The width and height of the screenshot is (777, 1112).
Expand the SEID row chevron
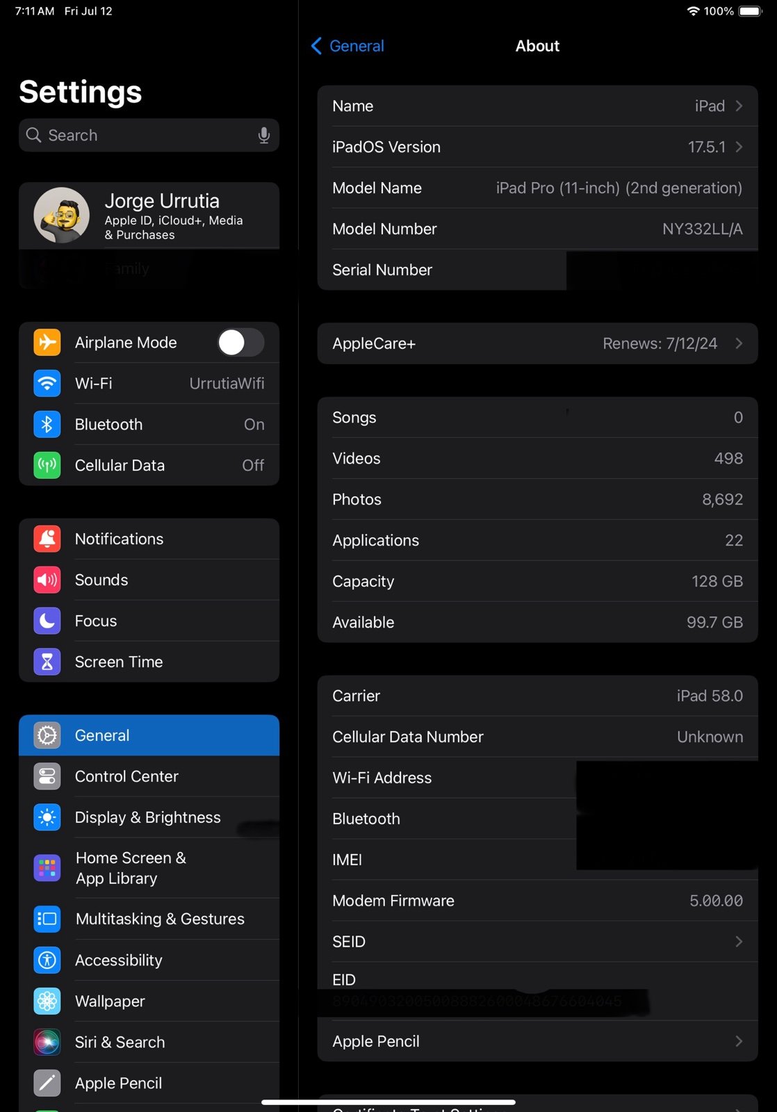coord(738,942)
